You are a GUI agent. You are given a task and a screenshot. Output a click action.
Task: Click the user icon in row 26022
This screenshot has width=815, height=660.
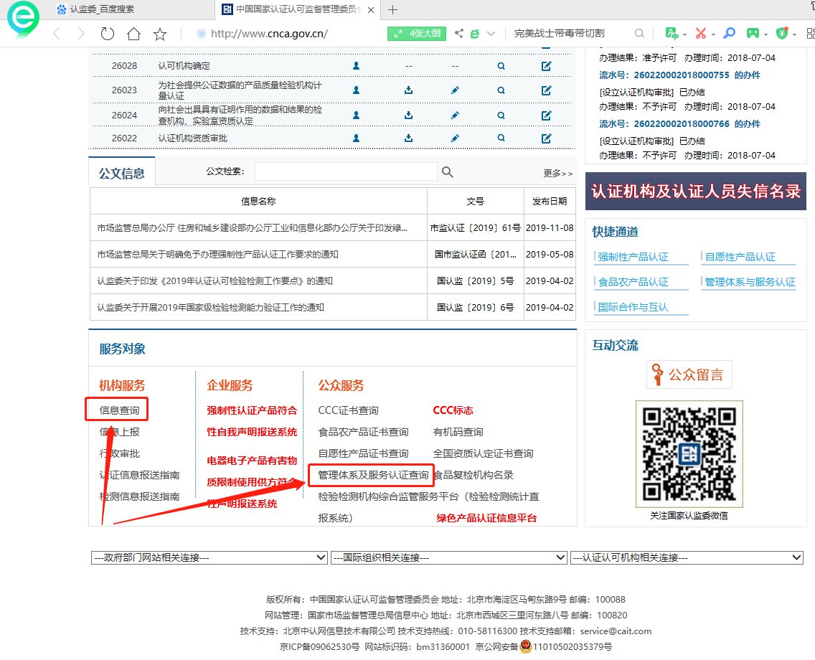(x=356, y=138)
